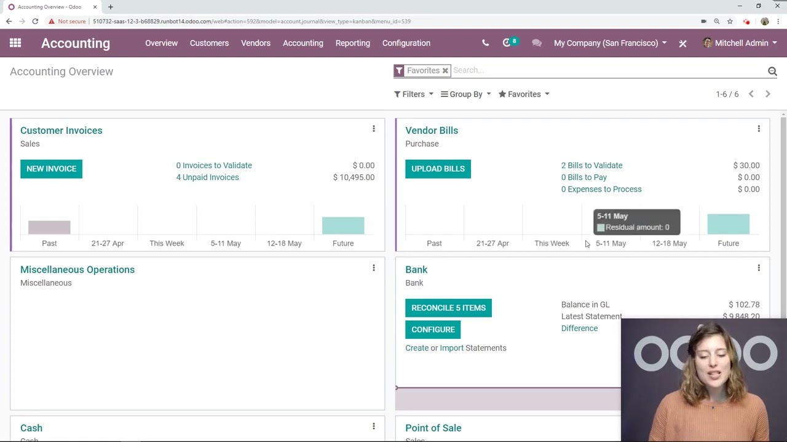Open 0 Invoices to Validate link
This screenshot has width=787, height=442.
tap(214, 165)
